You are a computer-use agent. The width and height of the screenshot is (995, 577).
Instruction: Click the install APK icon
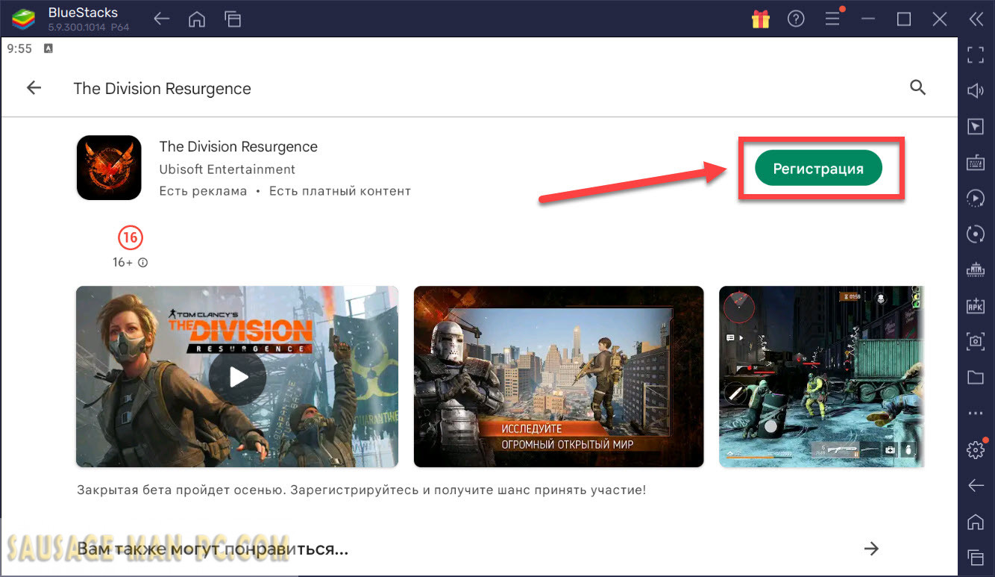[976, 305]
